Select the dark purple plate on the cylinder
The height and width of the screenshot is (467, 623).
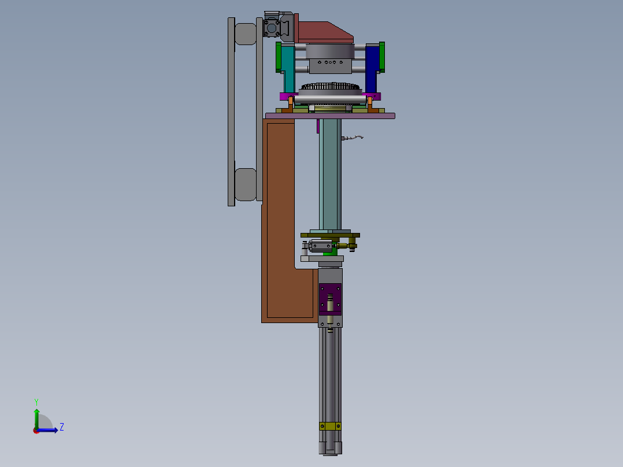click(330, 299)
